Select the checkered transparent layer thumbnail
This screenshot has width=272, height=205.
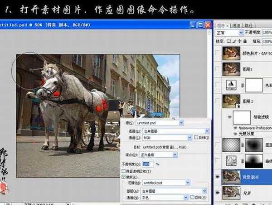coord(231,145)
